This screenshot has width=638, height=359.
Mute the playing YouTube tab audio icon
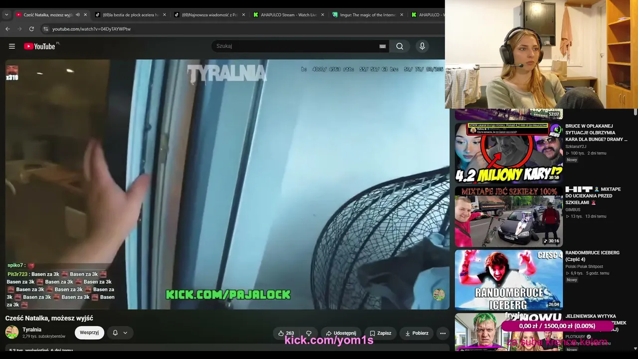77,15
